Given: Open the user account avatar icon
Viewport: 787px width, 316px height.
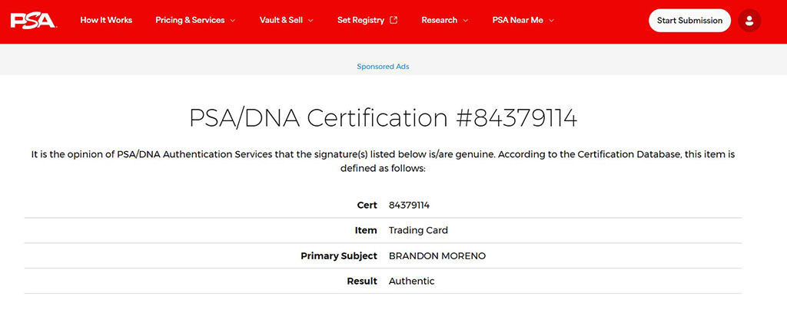Looking at the screenshot, I should tap(749, 21).
